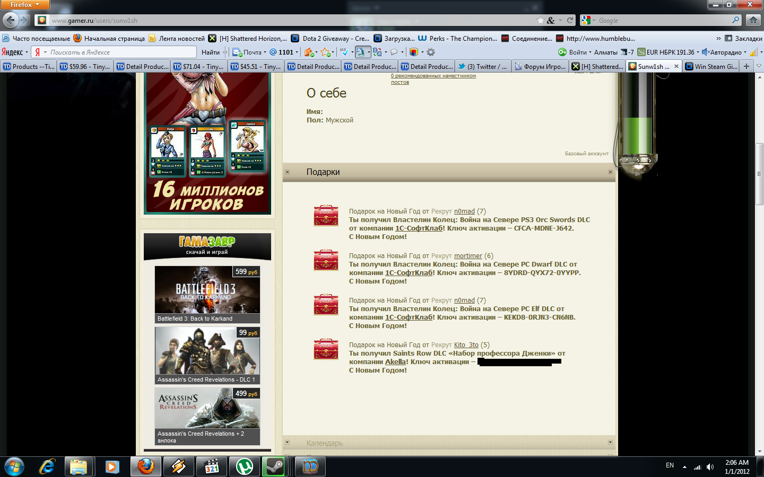
Task: Click the speech bubble icon in Yandex bar
Action: 394,52
